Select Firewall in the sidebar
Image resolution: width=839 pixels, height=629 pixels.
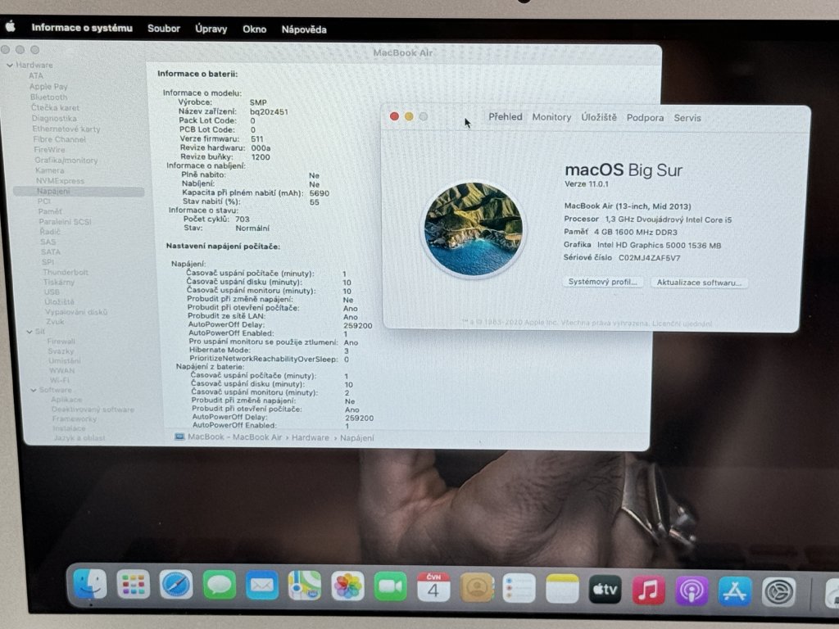pyautogui.click(x=61, y=342)
